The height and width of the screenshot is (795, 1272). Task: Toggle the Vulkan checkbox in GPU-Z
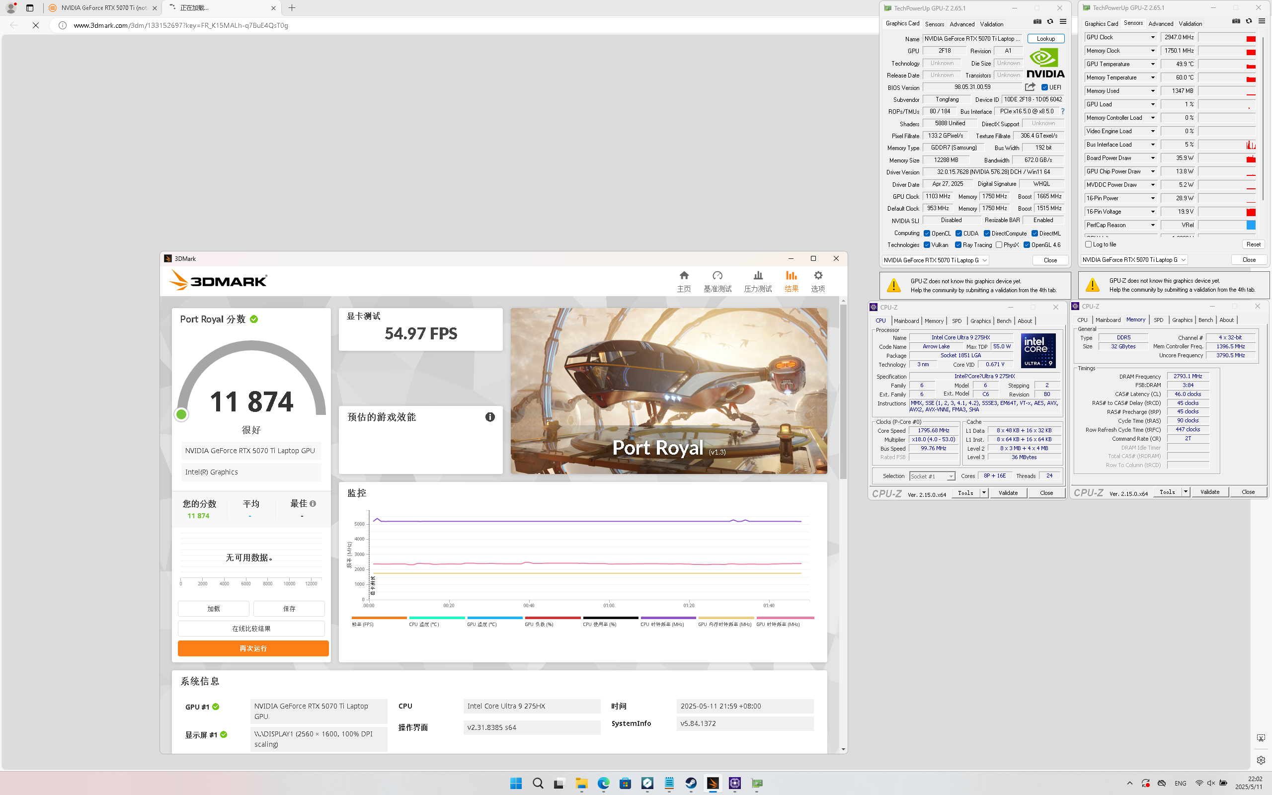click(927, 245)
